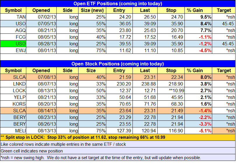Click the SLCA symbol opened 08/14/13
The image size is (237, 167).
(x=13, y=111)
